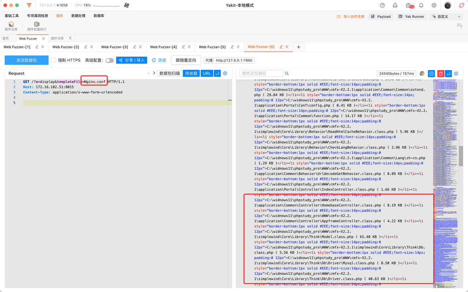The width and height of the screenshot is (468, 292).
Task: Toggle the 高级配置 switch
Action: pos(109,60)
